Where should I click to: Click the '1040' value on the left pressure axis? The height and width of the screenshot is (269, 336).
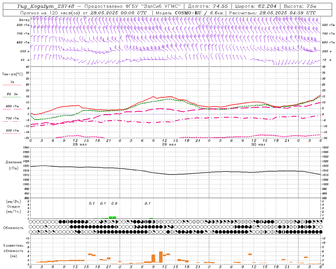point(26,147)
